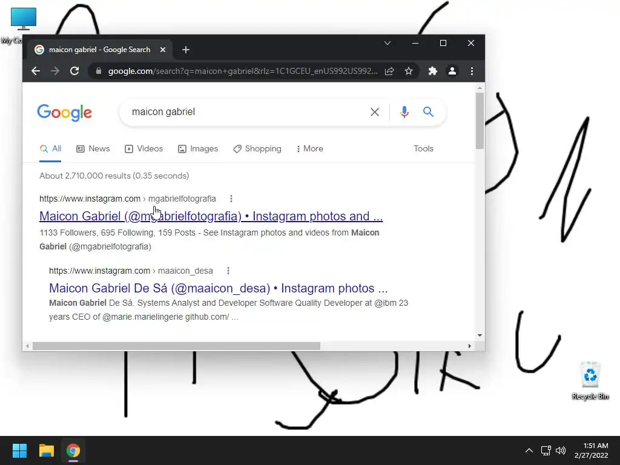Click the horizontal scrollbar thumb
Viewport: 620px width, 465px height.
[176, 346]
